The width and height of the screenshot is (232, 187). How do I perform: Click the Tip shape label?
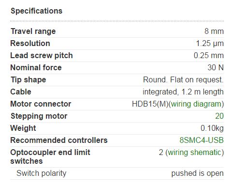29,80
